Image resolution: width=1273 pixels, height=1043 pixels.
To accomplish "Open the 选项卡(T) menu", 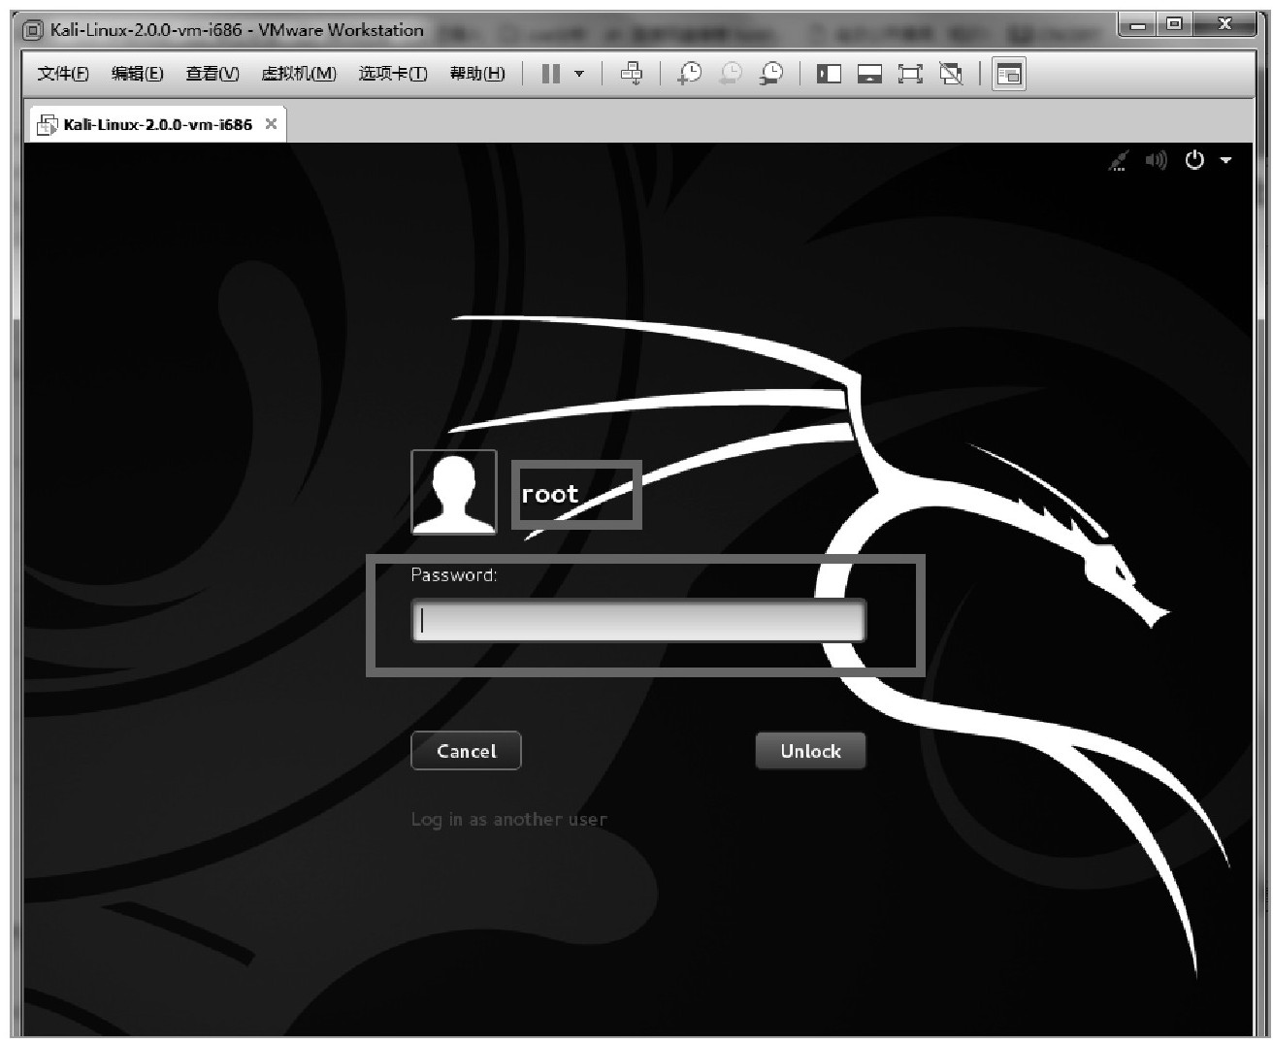I will [x=393, y=74].
